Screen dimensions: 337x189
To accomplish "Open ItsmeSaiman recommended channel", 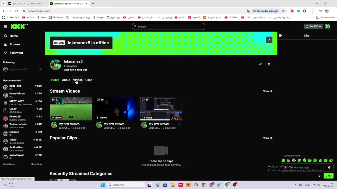I will [22, 95].
